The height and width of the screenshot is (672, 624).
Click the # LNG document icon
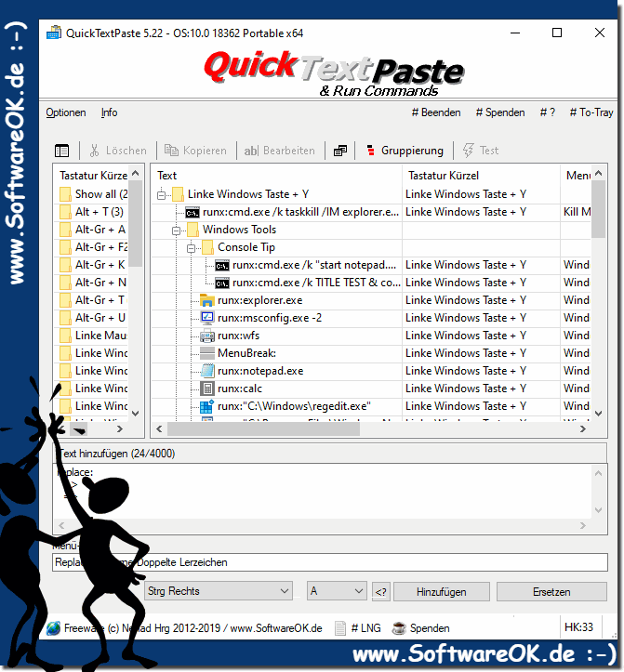pos(340,628)
